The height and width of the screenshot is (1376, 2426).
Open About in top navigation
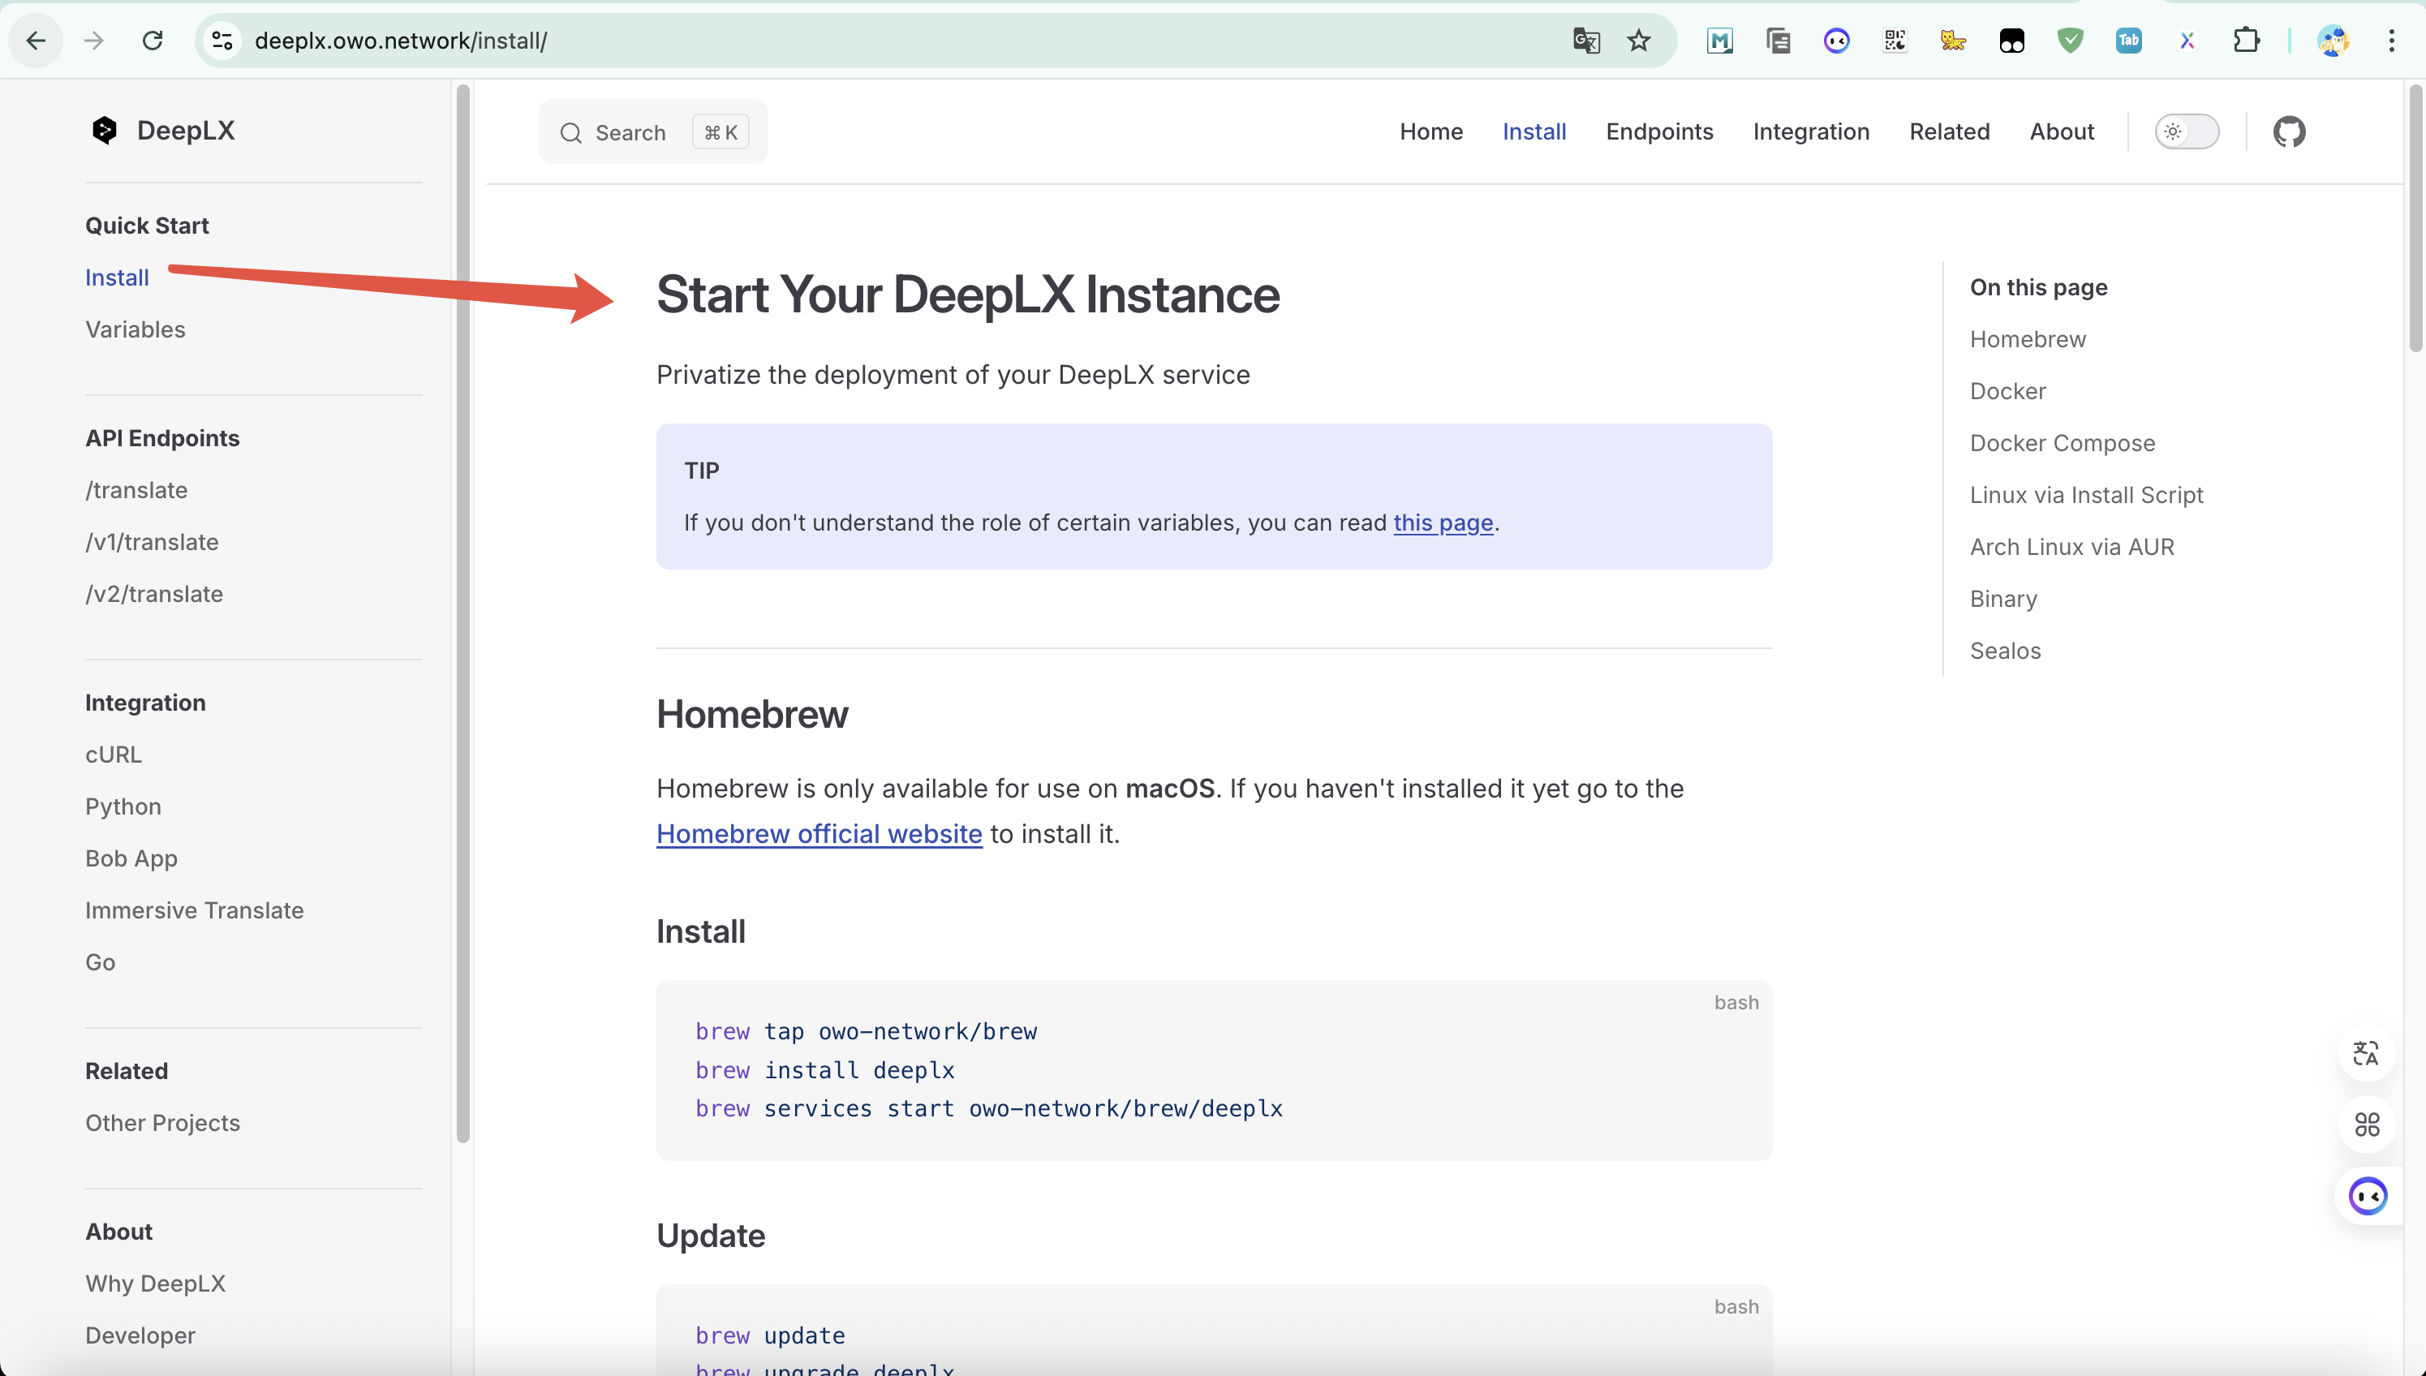[x=2061, y=131]
